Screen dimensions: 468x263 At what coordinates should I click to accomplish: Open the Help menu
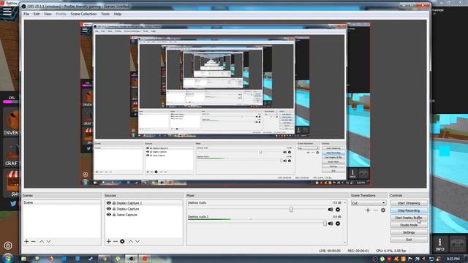pos(118,14)
